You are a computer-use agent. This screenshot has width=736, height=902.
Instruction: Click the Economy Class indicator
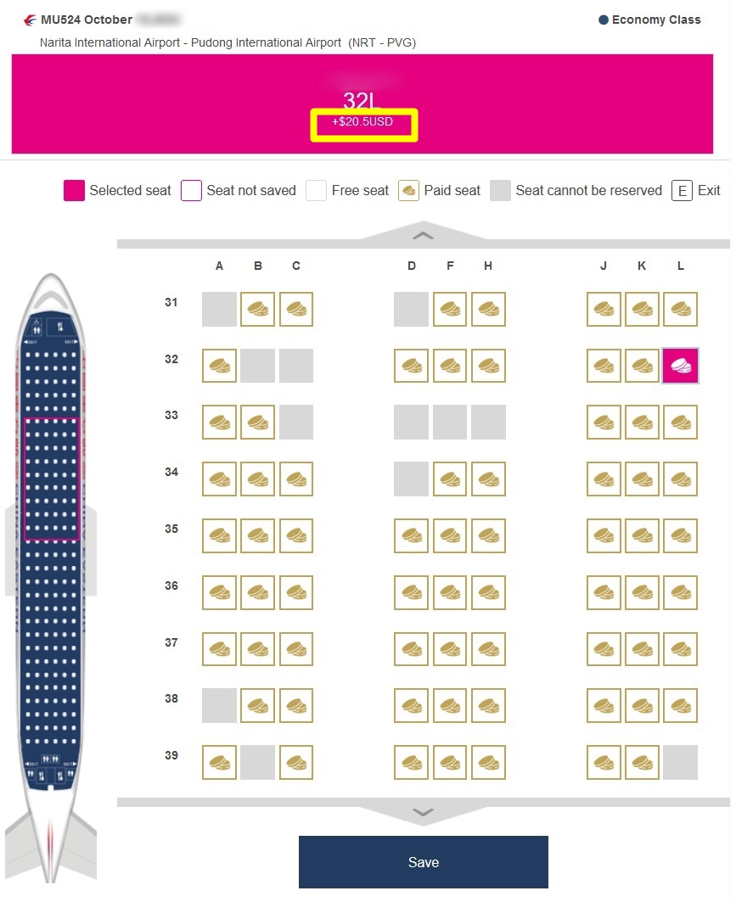point(649,20)
